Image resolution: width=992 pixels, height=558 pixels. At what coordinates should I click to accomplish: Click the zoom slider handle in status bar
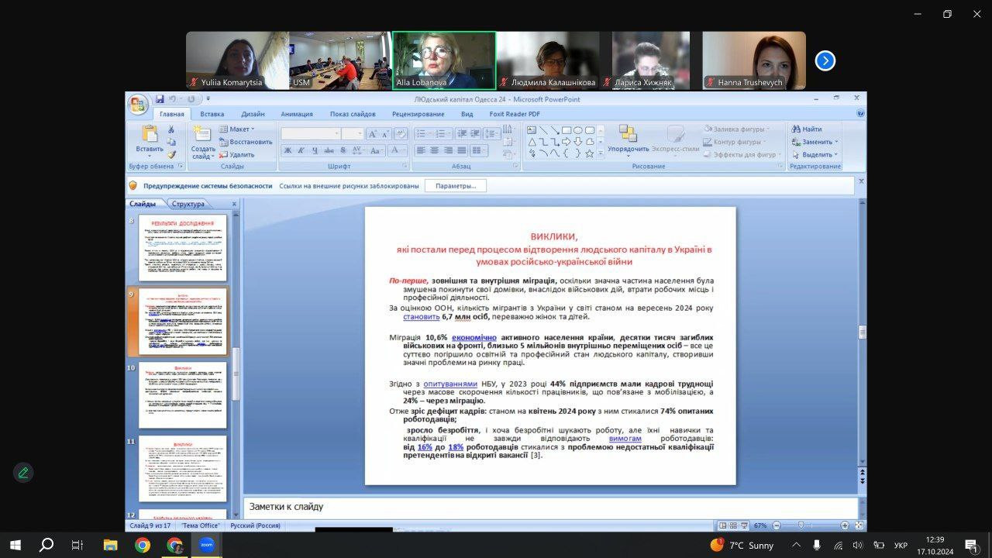click(801, 525)
